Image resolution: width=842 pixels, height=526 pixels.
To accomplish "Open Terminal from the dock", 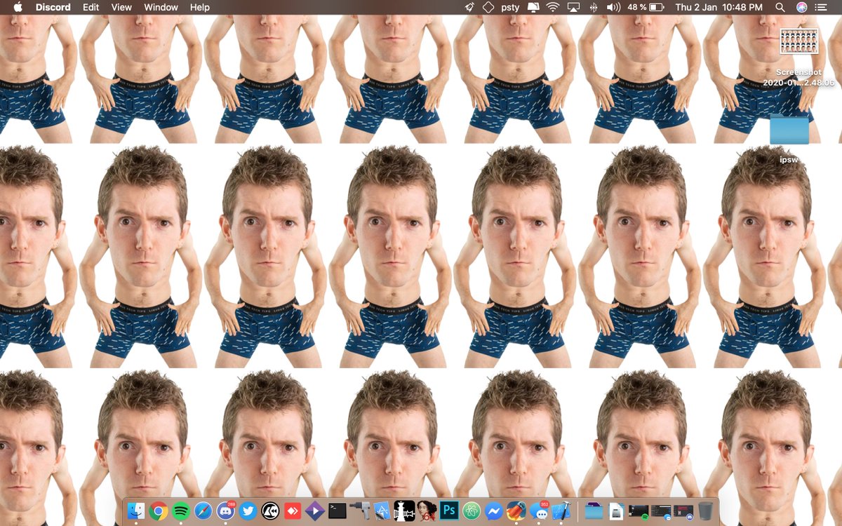I will click(x=338, y=511).
